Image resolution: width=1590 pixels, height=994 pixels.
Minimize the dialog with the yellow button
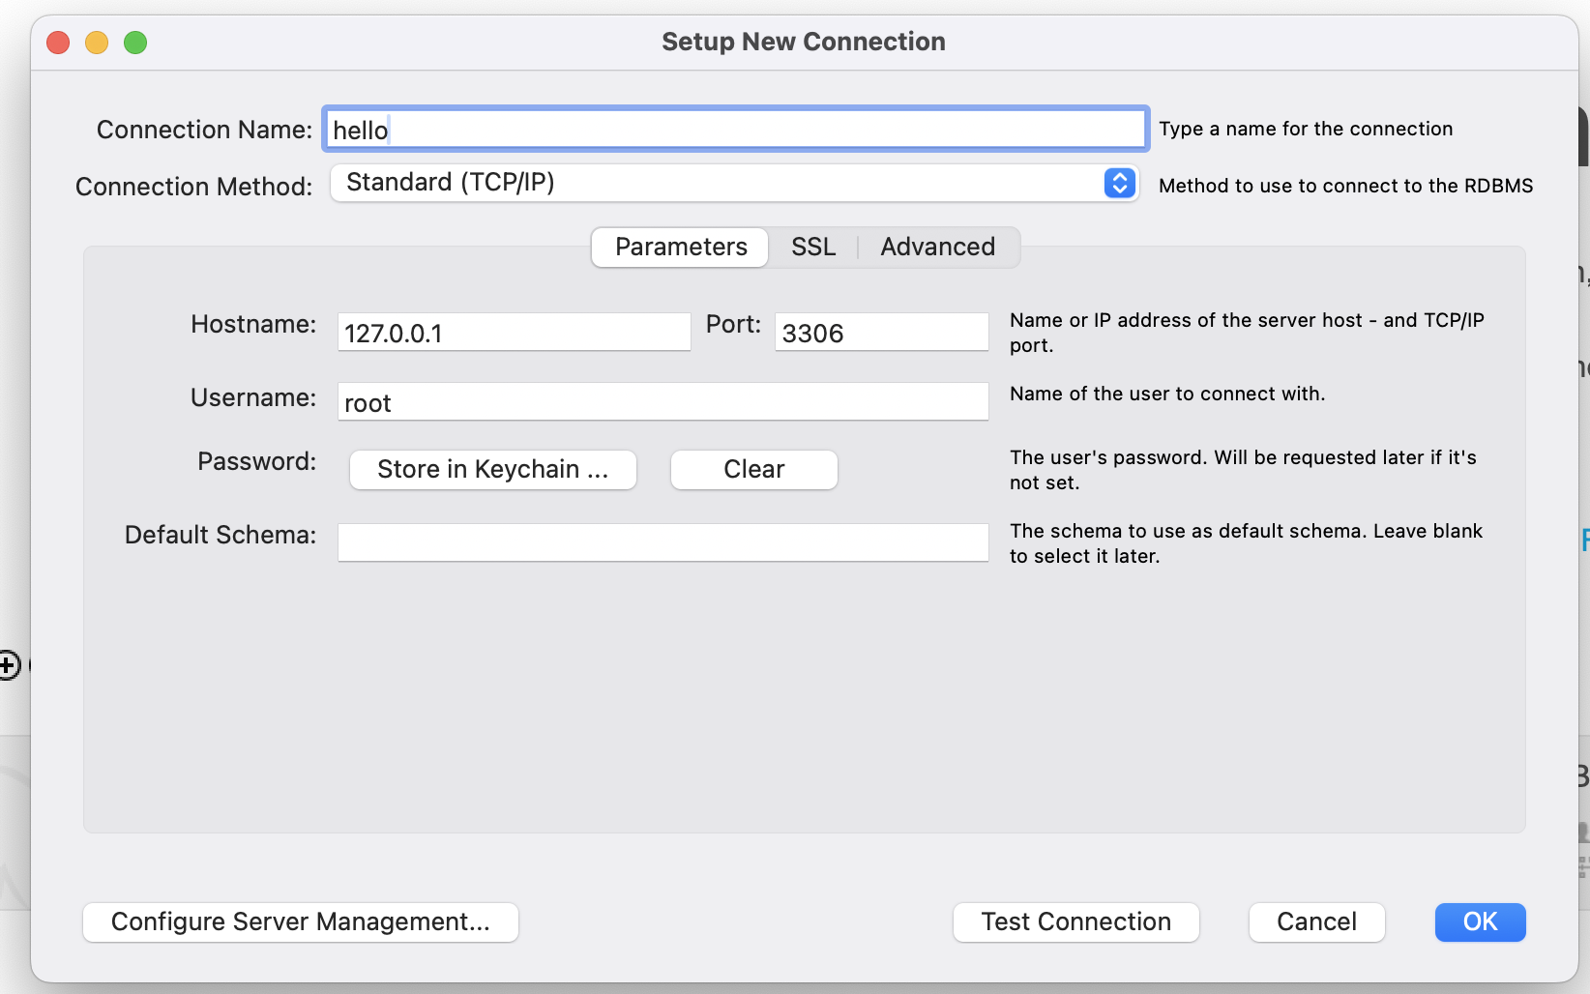[x=97, y=43]
